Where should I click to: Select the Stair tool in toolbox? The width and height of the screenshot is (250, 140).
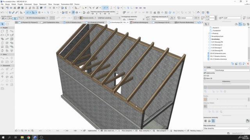(x=2, y=39)
